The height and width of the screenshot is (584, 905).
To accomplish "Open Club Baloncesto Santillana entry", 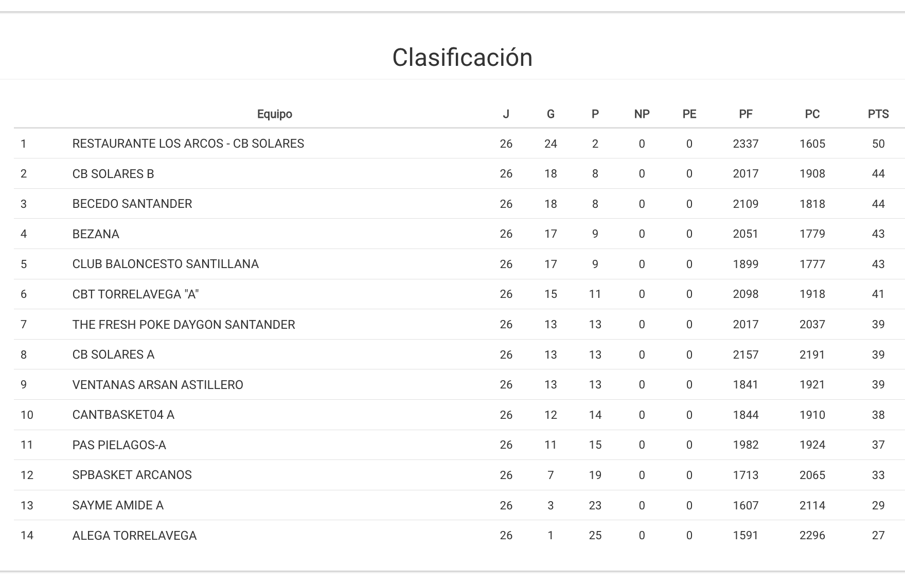I will click(165, 264).
